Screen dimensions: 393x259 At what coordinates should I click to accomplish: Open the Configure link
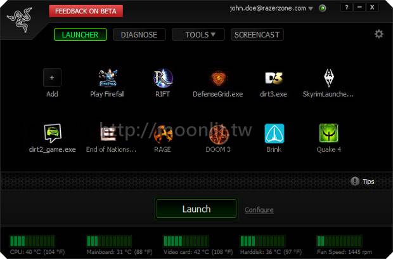259,210
